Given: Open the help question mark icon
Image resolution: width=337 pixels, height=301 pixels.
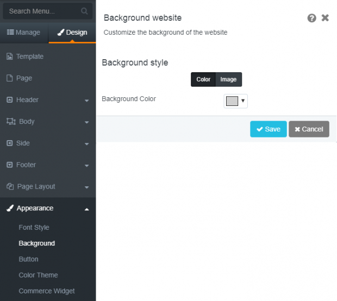Looking at the screenshot, I should (x=311, y=18).
